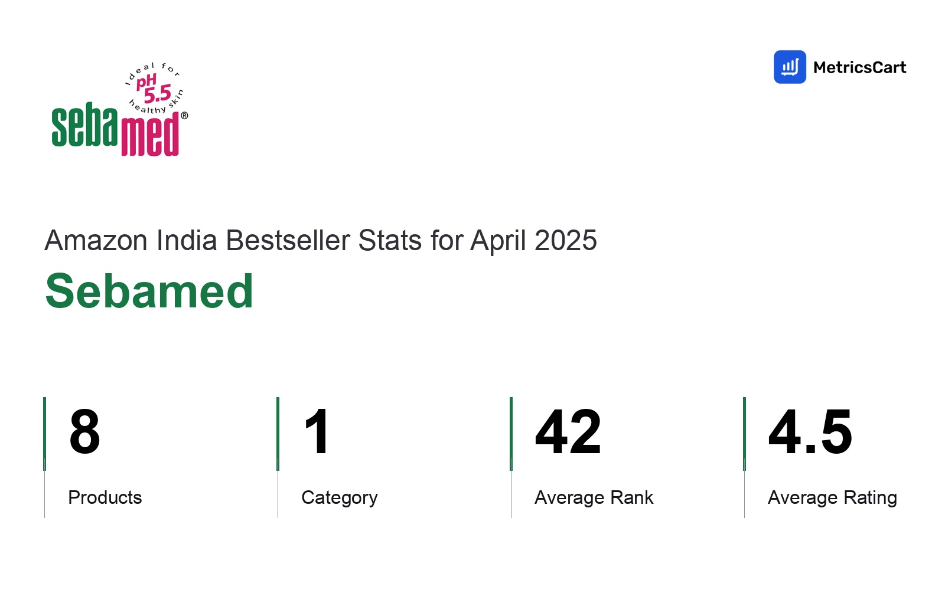Click the April 2025 text in heading
Viewport: 945px width, 590px height.
point(534,241)
